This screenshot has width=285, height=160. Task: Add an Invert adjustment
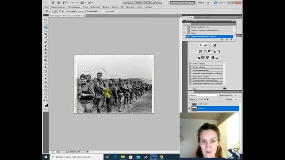pos(199,58)
